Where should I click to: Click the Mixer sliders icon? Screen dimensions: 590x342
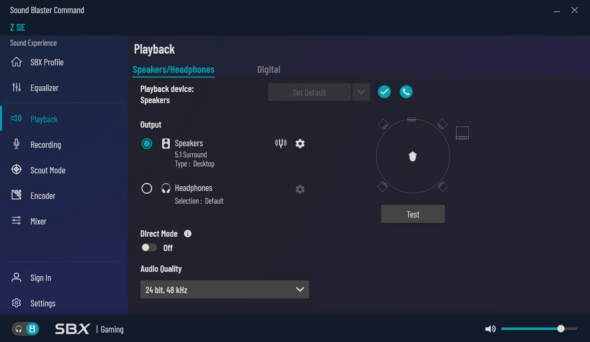point(16,221)
